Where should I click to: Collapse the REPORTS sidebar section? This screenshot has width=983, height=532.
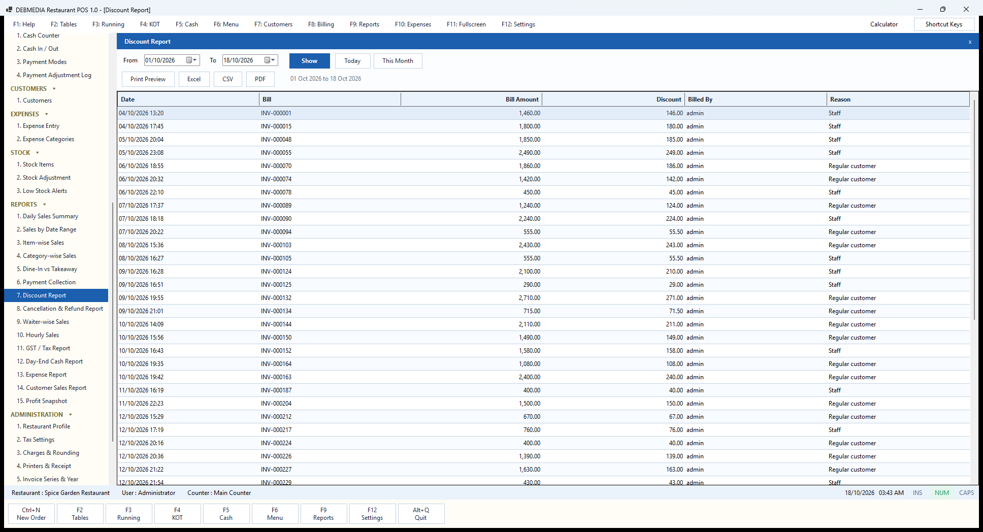[x=44, y=205]
